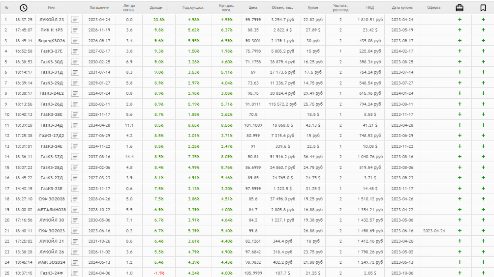494x277 pixels.
Task: Add СКФ 3О2023 to portfolio with plus
Action: [x=460, y=230]
